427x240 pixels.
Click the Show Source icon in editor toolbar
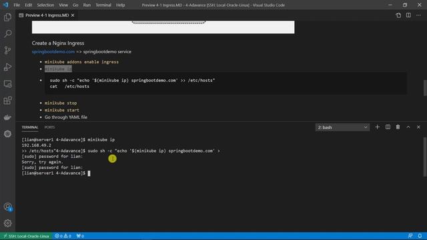pos(398,15)
